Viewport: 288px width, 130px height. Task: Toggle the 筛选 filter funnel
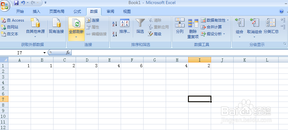[x=140, y=26]
